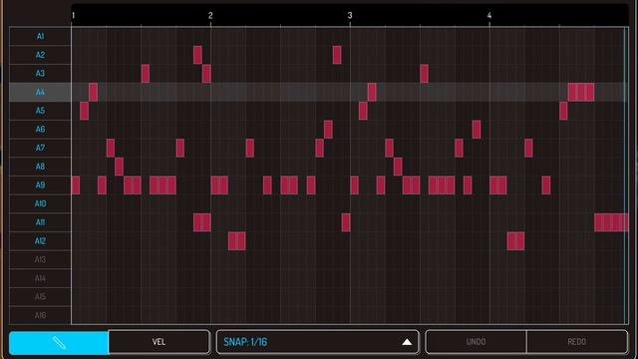
Task: Select the A11 pad row label
Action: coord(40,222)
